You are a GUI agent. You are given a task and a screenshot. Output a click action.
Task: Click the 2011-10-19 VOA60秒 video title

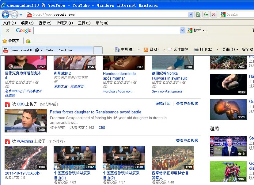click(22, 173)
